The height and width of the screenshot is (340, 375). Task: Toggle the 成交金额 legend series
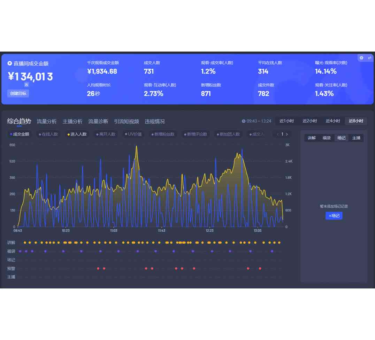click(20, 134)
